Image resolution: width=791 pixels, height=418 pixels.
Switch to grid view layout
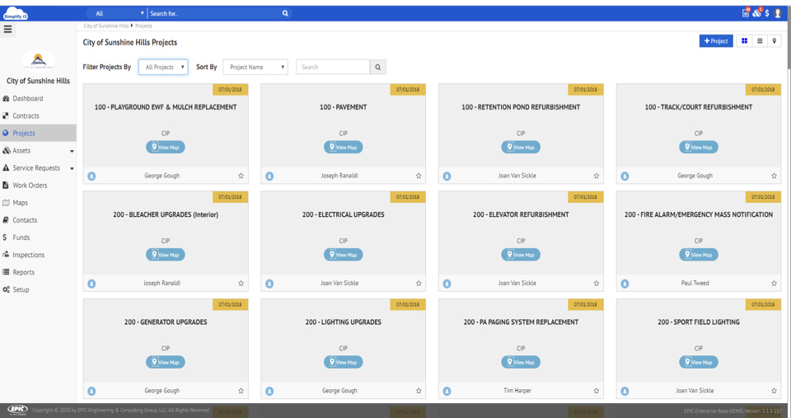[745, 41]
